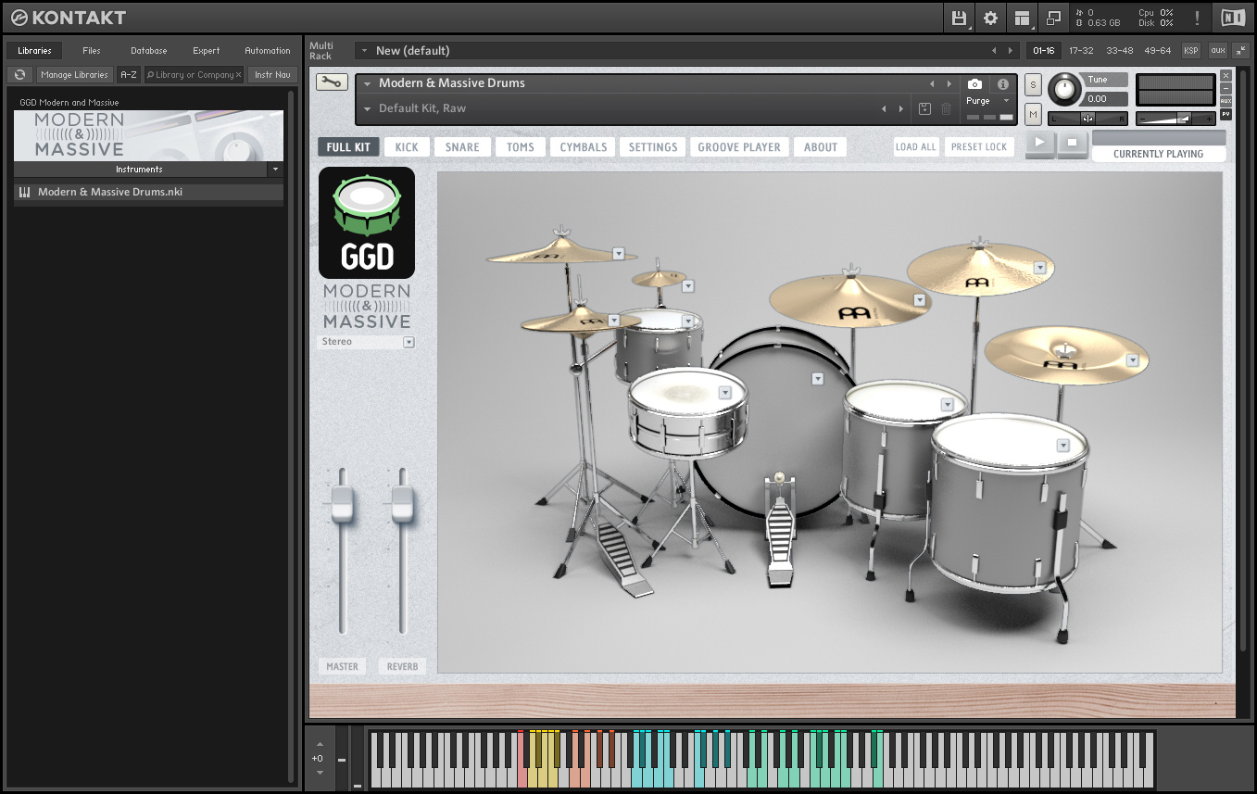The image size is (1257, 794).
Task: Click the GGD drum logo
Action: click(x=367, y=222)
